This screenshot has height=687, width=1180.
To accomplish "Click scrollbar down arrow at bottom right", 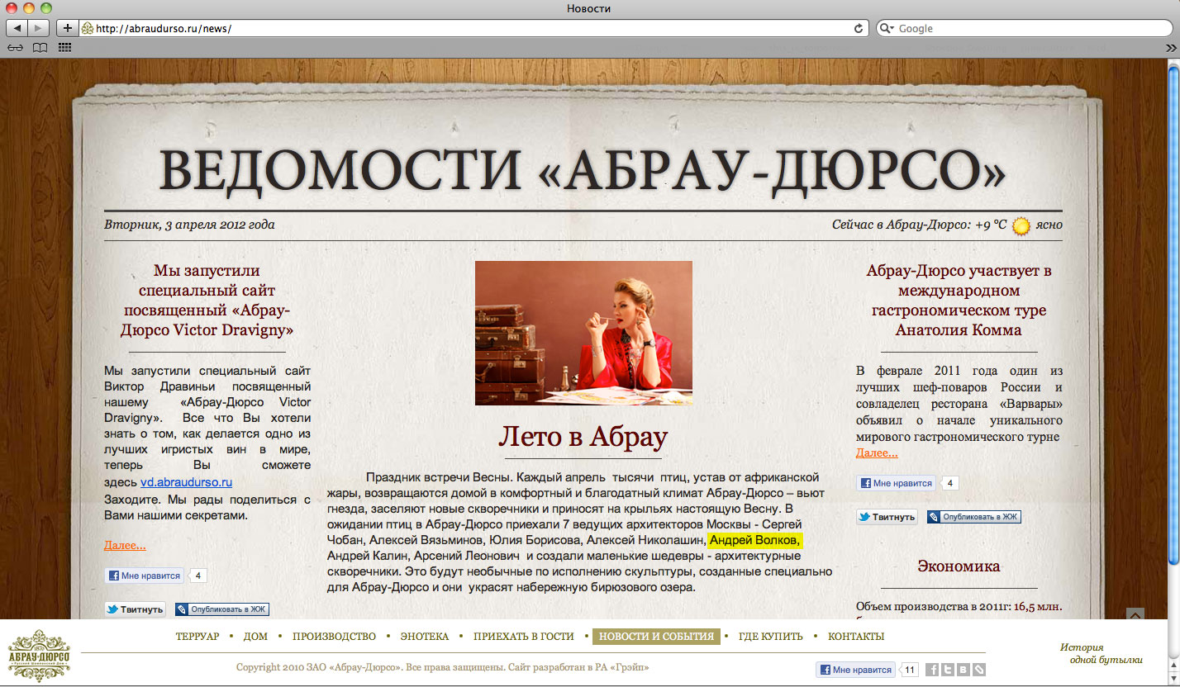I will click(1173, 677).
